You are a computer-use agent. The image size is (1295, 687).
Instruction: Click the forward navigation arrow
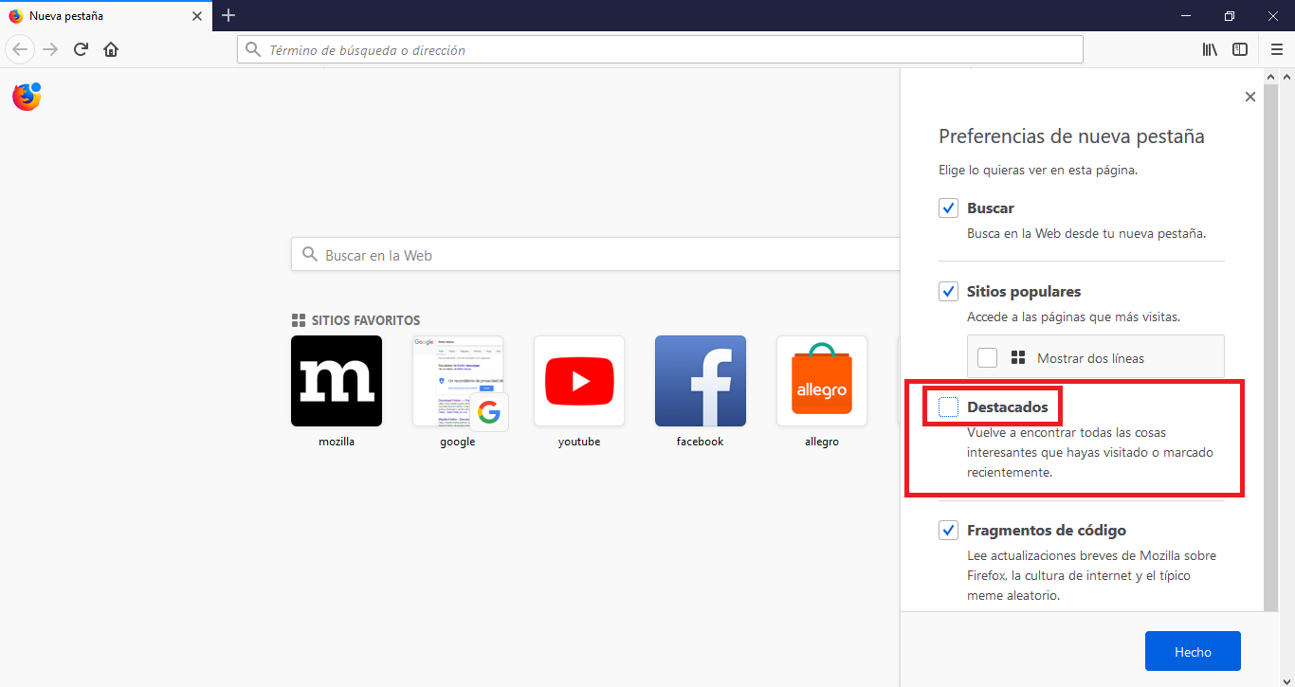point(51,49)
